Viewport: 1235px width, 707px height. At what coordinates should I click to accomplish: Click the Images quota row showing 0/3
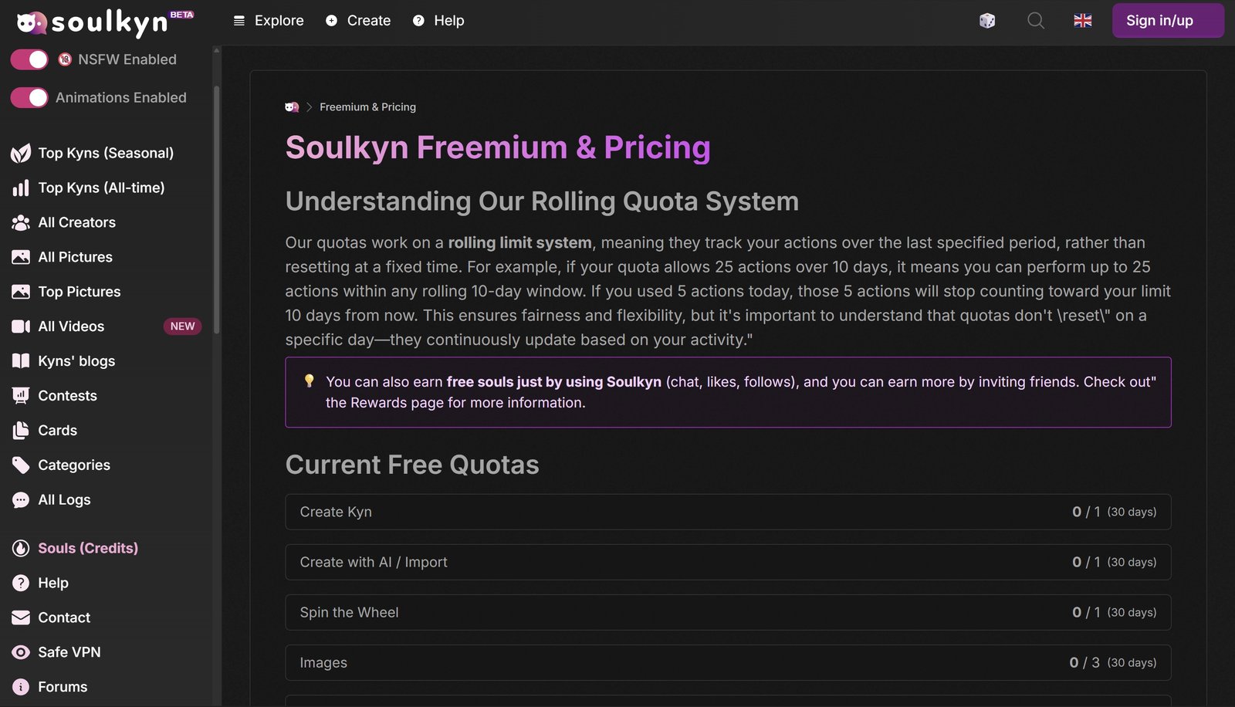click(x=728, y=662)
